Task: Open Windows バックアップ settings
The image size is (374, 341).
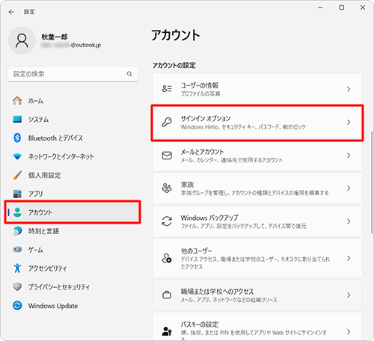Action: coord(257,221)
